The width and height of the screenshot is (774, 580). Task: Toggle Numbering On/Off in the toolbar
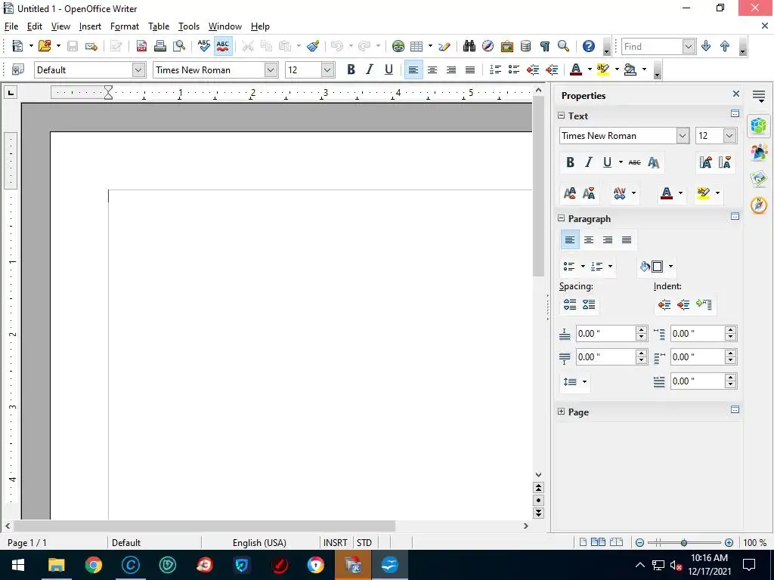(x=495, y=69)
